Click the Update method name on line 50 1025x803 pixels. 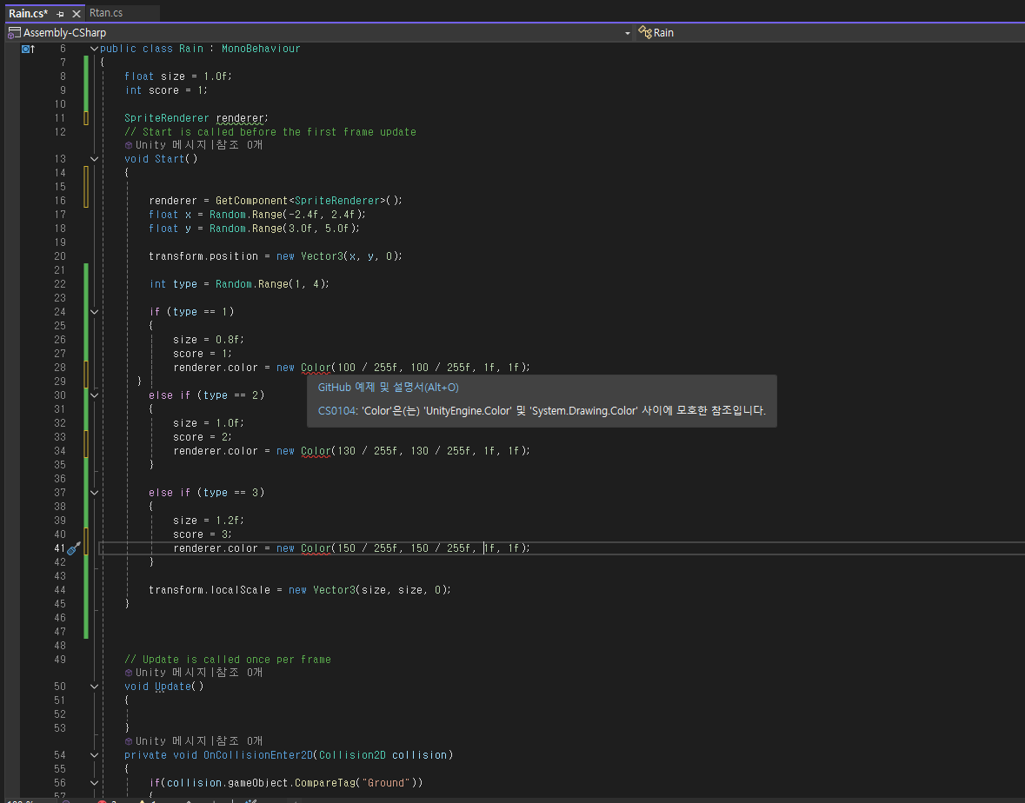173,687
